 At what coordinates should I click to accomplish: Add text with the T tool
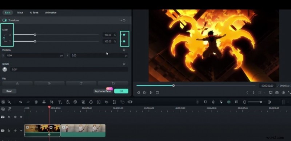(x=60, y=102)
